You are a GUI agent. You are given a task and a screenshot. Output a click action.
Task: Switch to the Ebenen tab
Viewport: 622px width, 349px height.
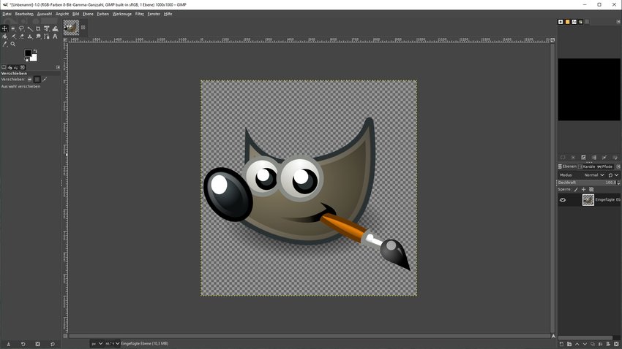(x=567, y=166)
